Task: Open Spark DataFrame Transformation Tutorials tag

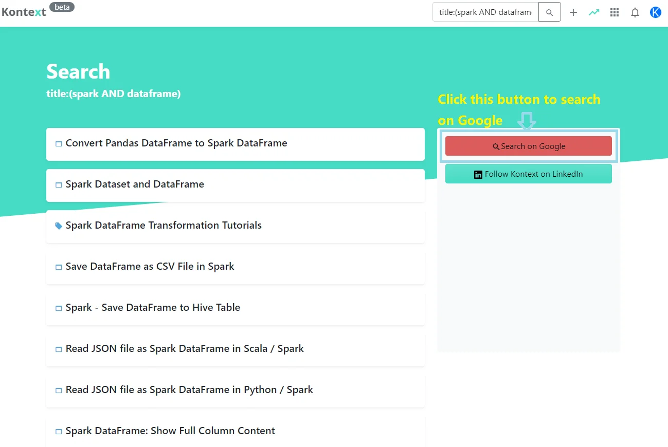Action: coord(164,226)
